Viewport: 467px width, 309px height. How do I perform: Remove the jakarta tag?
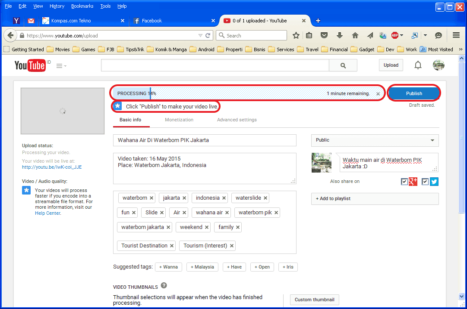184,198
